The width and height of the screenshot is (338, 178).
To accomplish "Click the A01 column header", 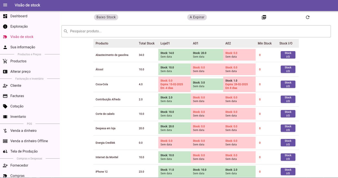I will coord(196,43).
